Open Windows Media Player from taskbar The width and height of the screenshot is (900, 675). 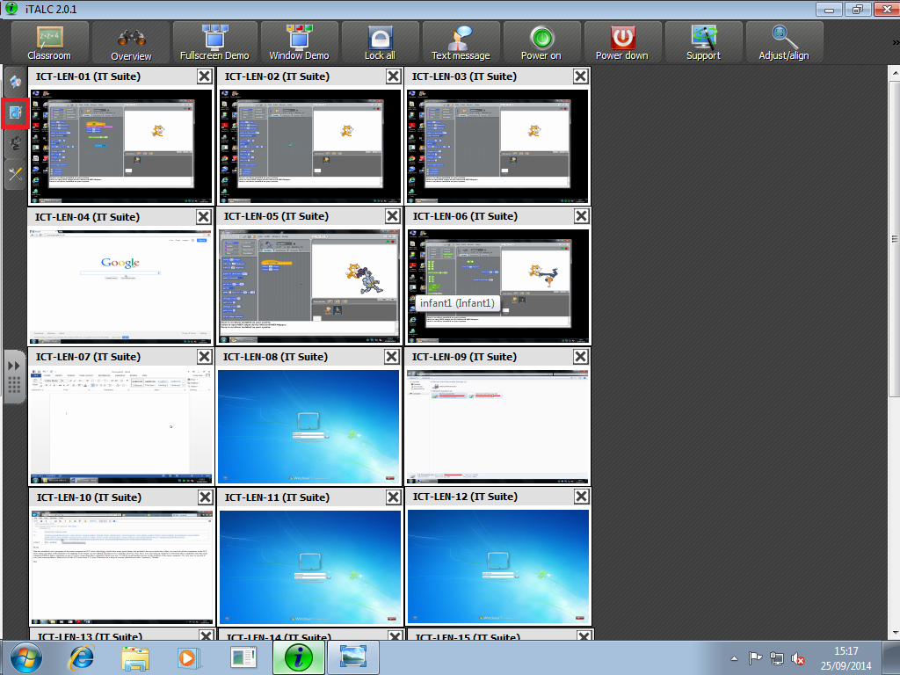(x=188, y=657)
